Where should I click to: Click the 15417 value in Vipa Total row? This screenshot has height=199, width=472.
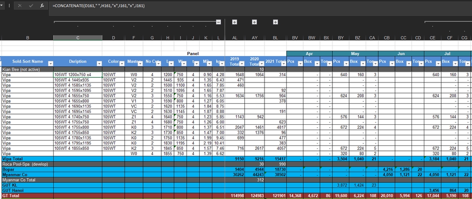(275, 159)
